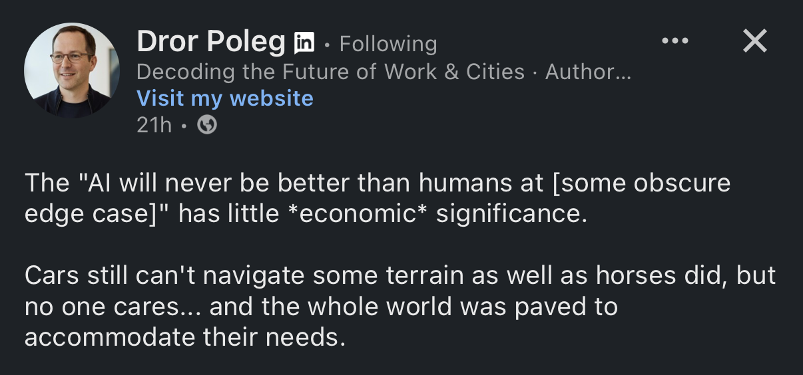Click "accommodate their needs." closing line

pyautogui.click(x=185, y=337)
